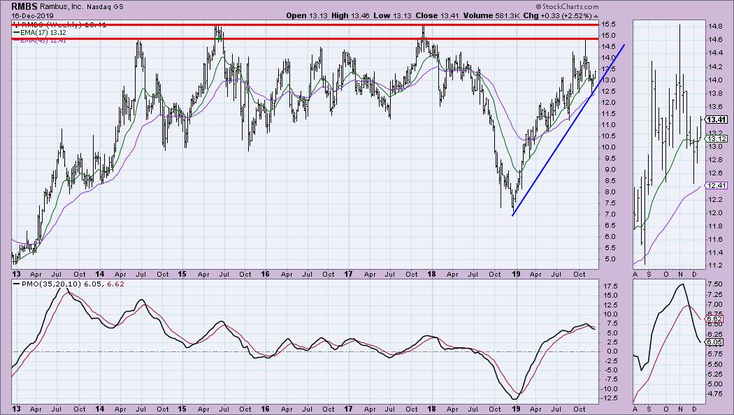The image size is (734, 415).
Task: Click the Nasdaq GS exchange label
Action: 106,7
